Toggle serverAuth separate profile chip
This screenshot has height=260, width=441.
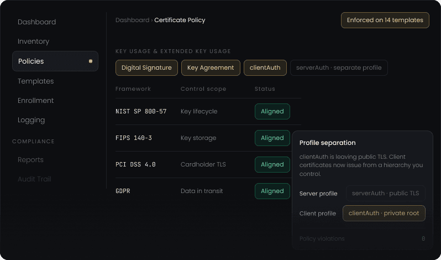(x=339, y=68)
